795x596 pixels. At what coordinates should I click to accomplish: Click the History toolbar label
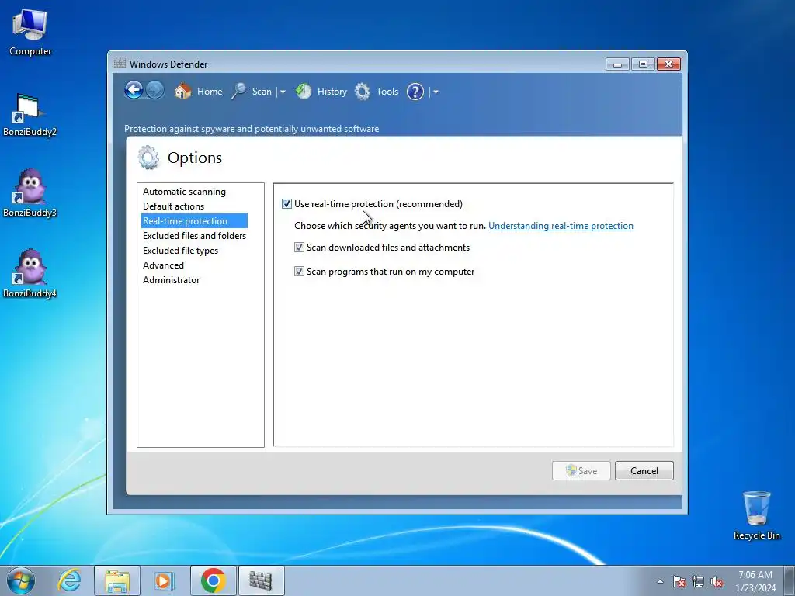point(332,92)
